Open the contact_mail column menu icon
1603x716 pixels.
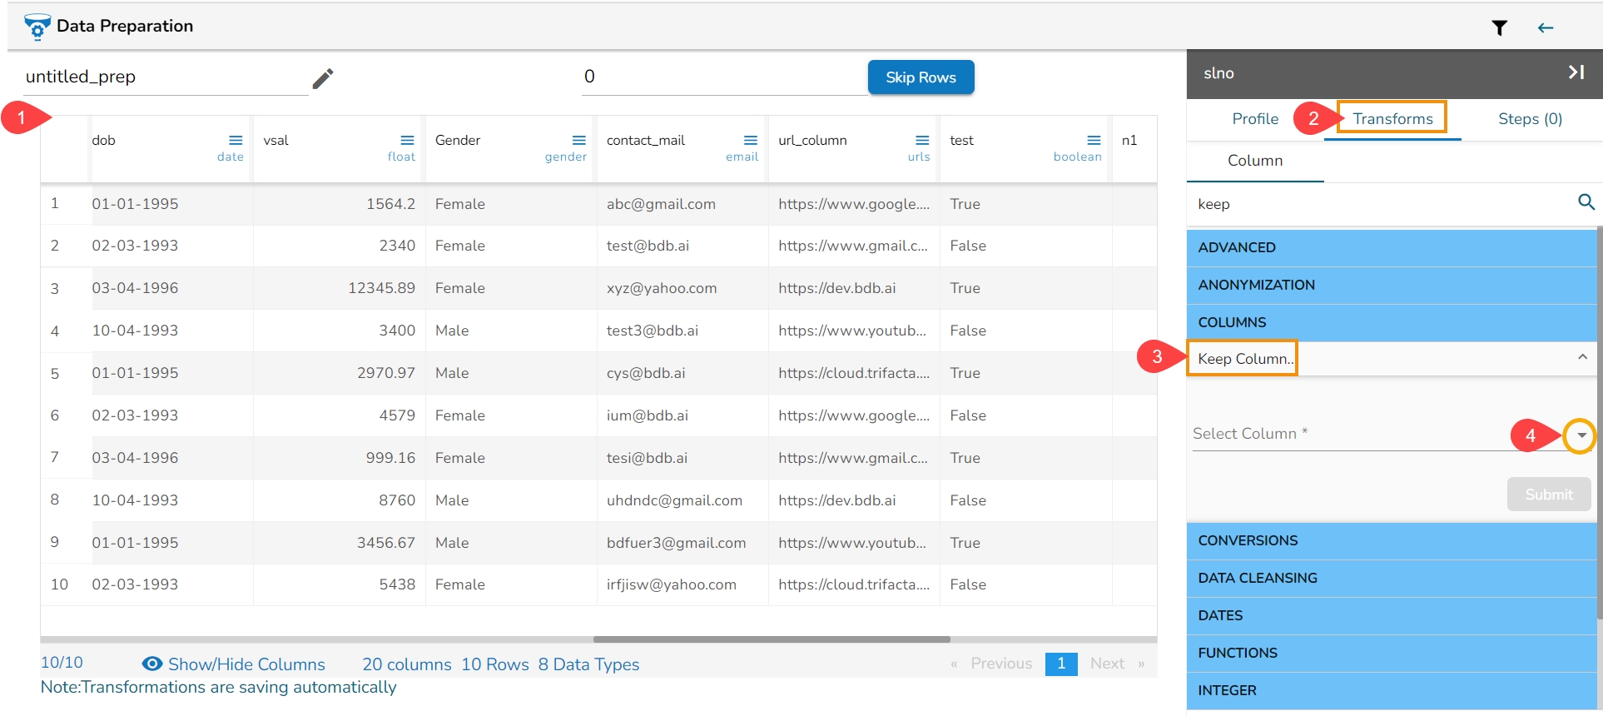(750, 140)
